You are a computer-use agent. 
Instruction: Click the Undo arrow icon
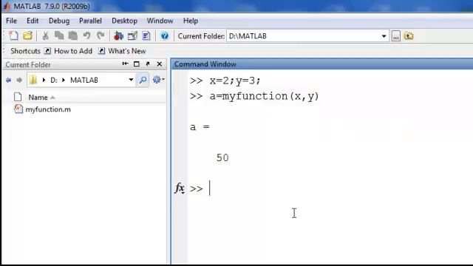click(87, 36)
